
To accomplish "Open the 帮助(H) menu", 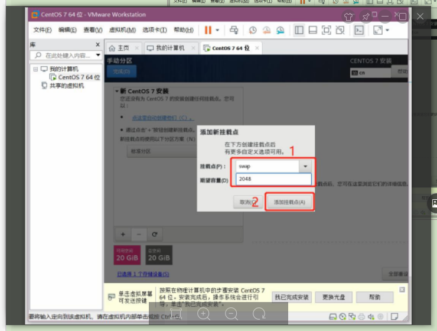I will coord(184,30).
